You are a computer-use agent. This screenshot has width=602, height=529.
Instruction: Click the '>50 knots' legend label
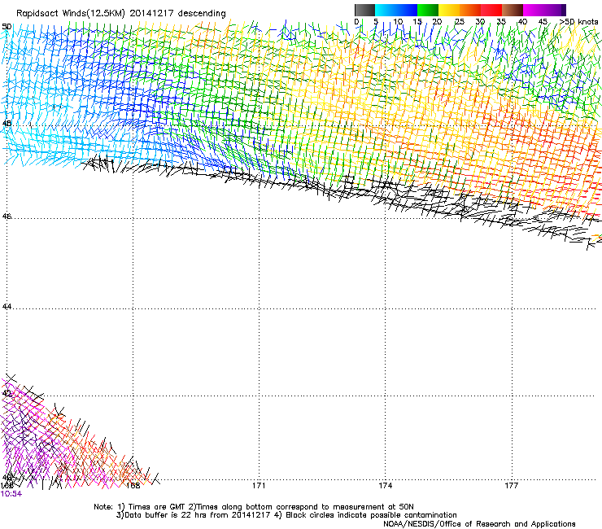click(x=578, y=22)
